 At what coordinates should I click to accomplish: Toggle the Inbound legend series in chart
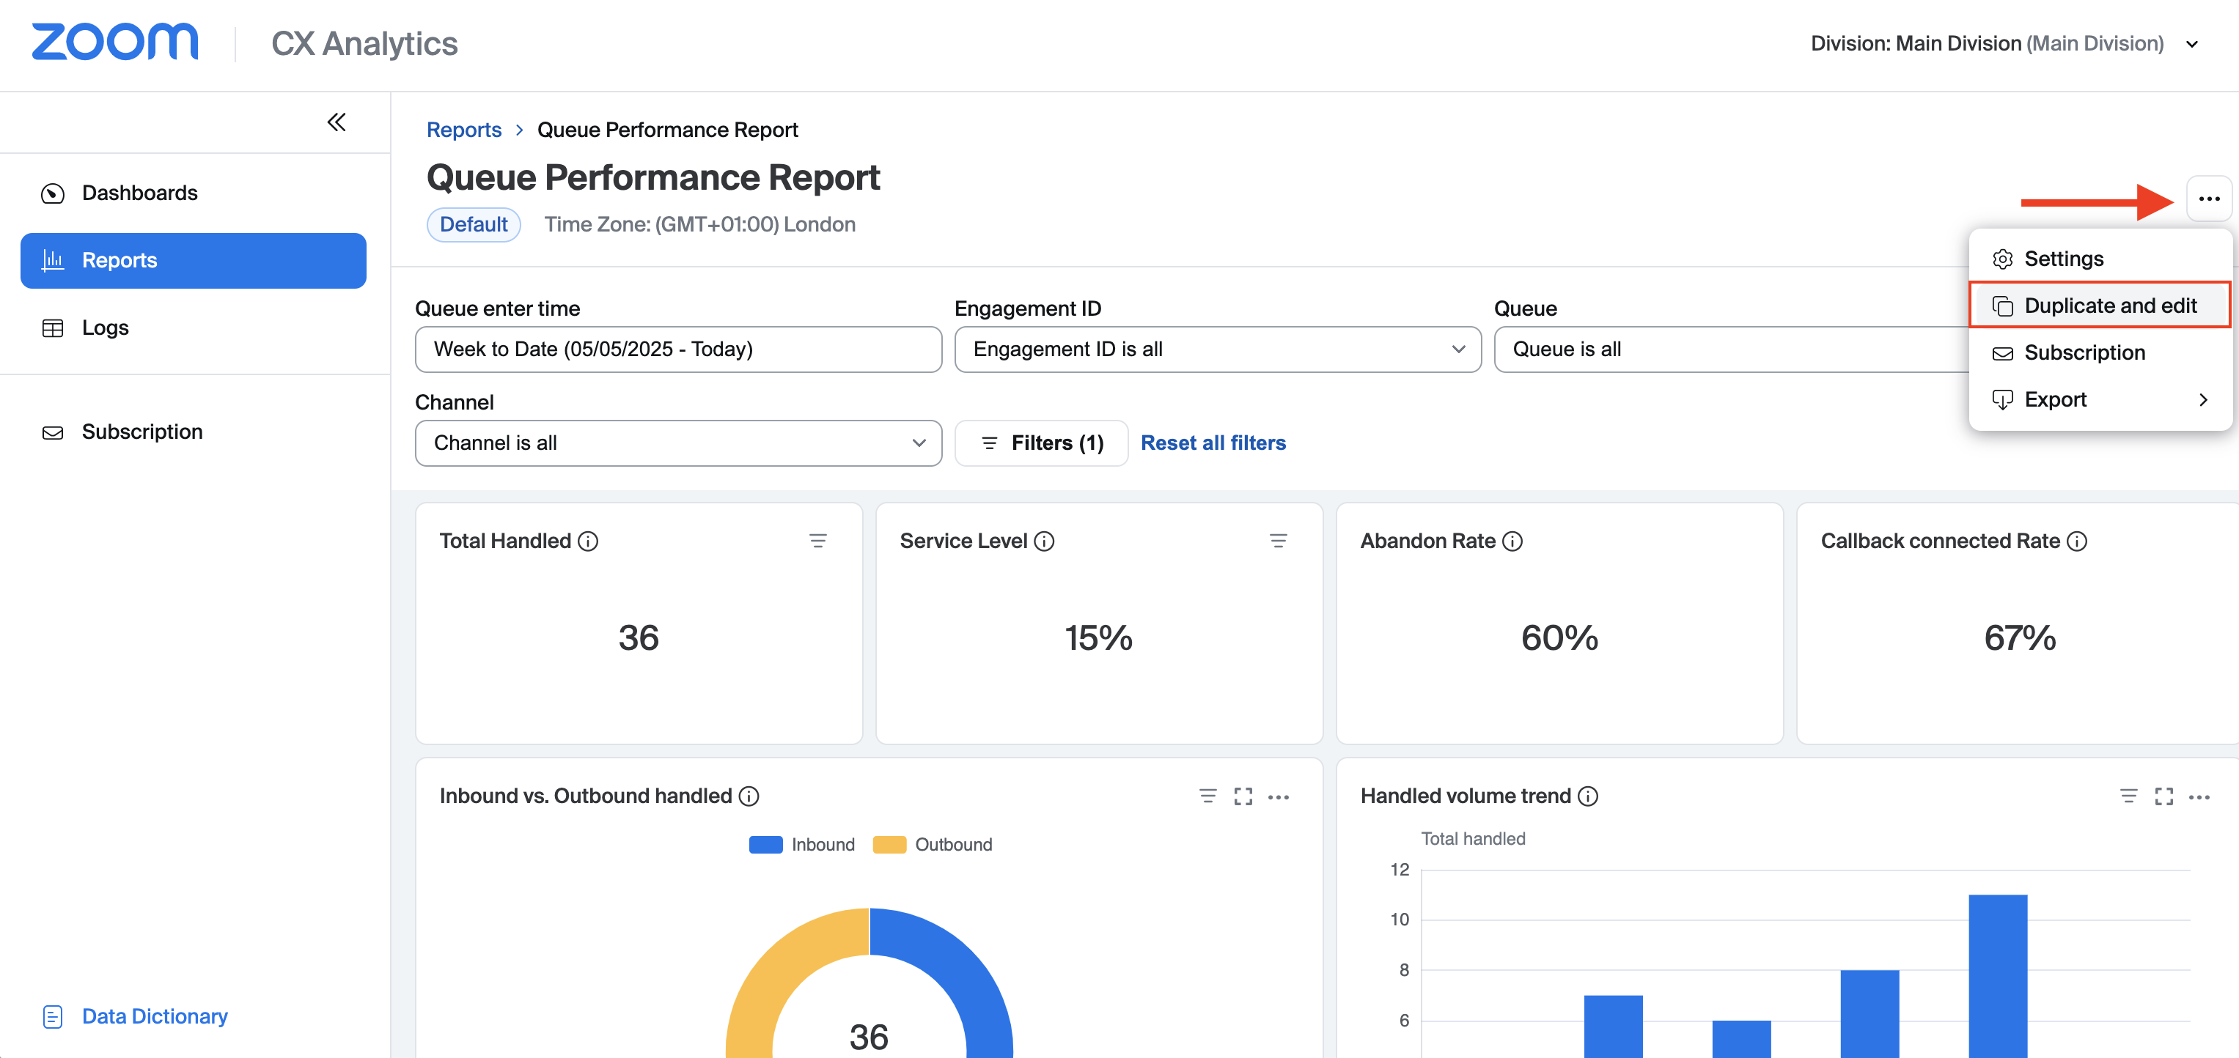click(802, 844)
